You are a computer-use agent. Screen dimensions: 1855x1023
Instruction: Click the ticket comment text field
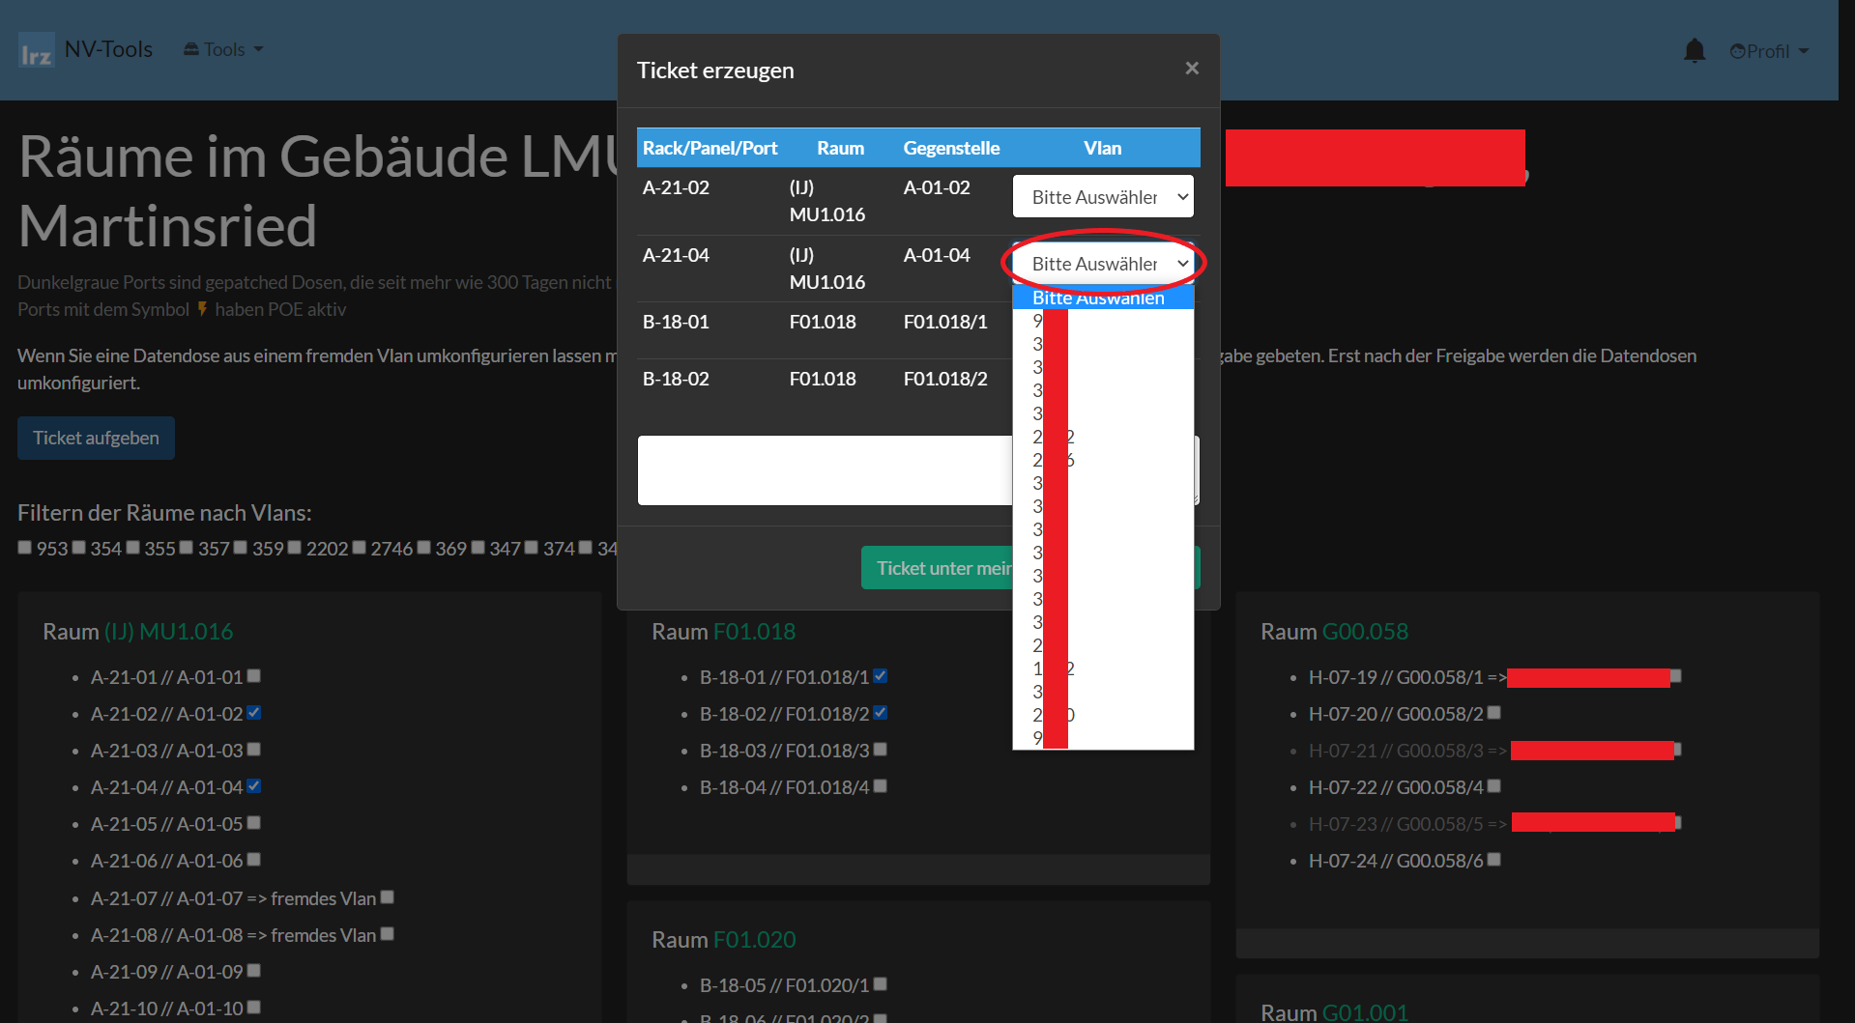pos(824,470)
